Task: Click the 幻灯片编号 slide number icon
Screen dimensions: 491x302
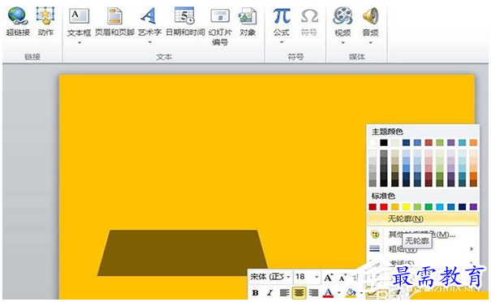Action: tap(220, 16)
